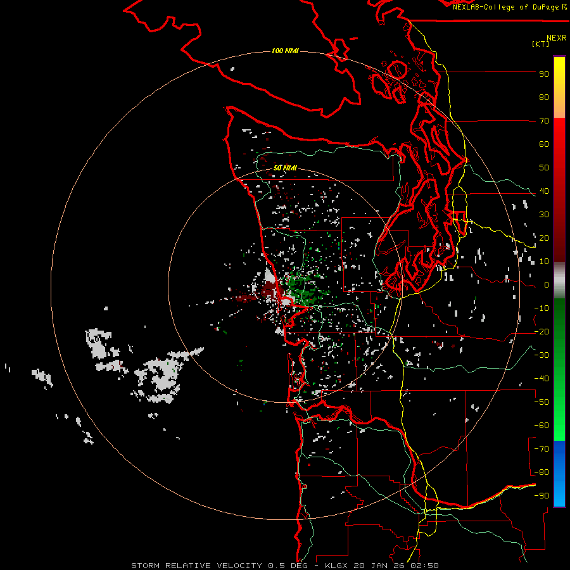Click the "20 JAN 26" date in caption
Viewport: 570px width, 570px height.
tap(379, 566)
